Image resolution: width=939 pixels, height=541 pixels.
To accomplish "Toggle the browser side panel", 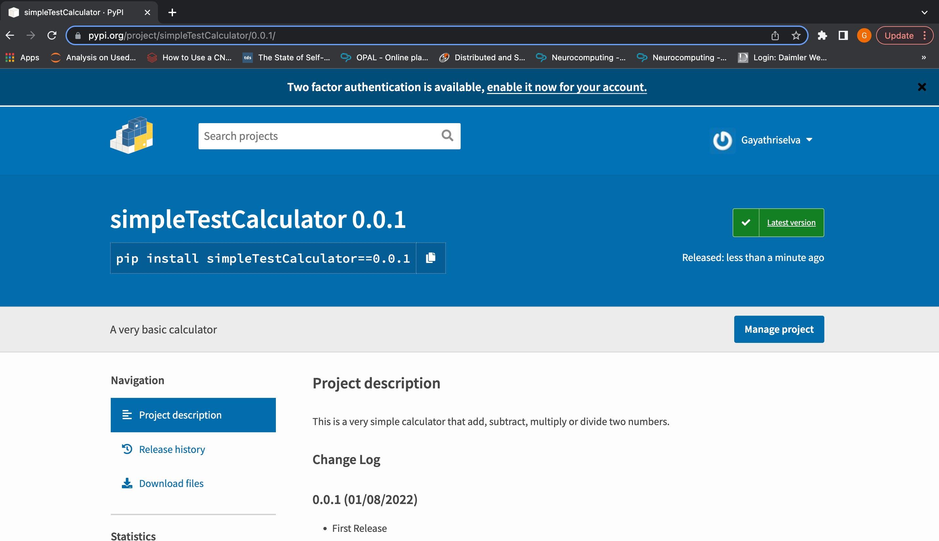I will coord(843,36).
